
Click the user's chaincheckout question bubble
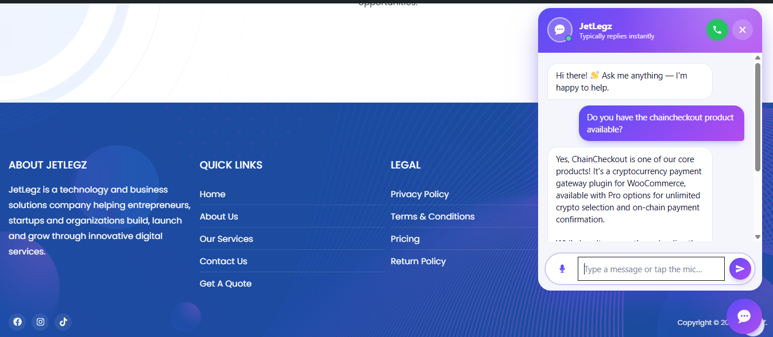661,123
